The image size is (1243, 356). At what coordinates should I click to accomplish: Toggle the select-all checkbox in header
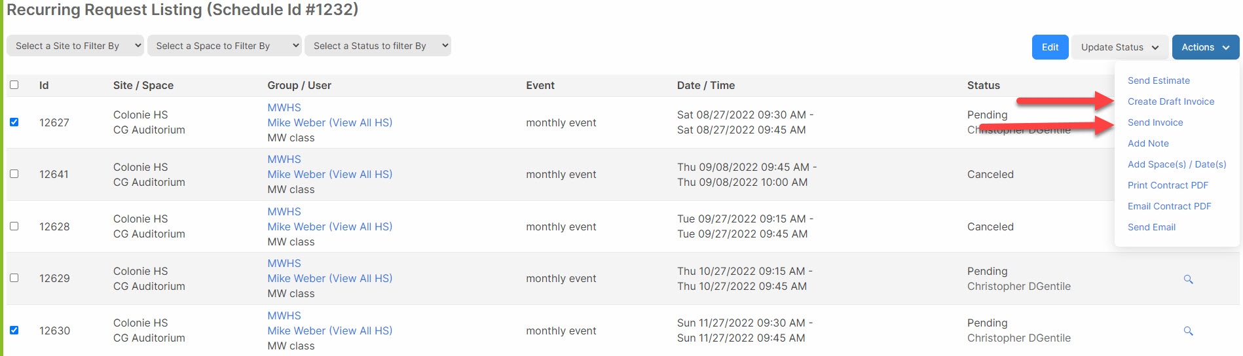pyautogui.click(x=14, y=85)
